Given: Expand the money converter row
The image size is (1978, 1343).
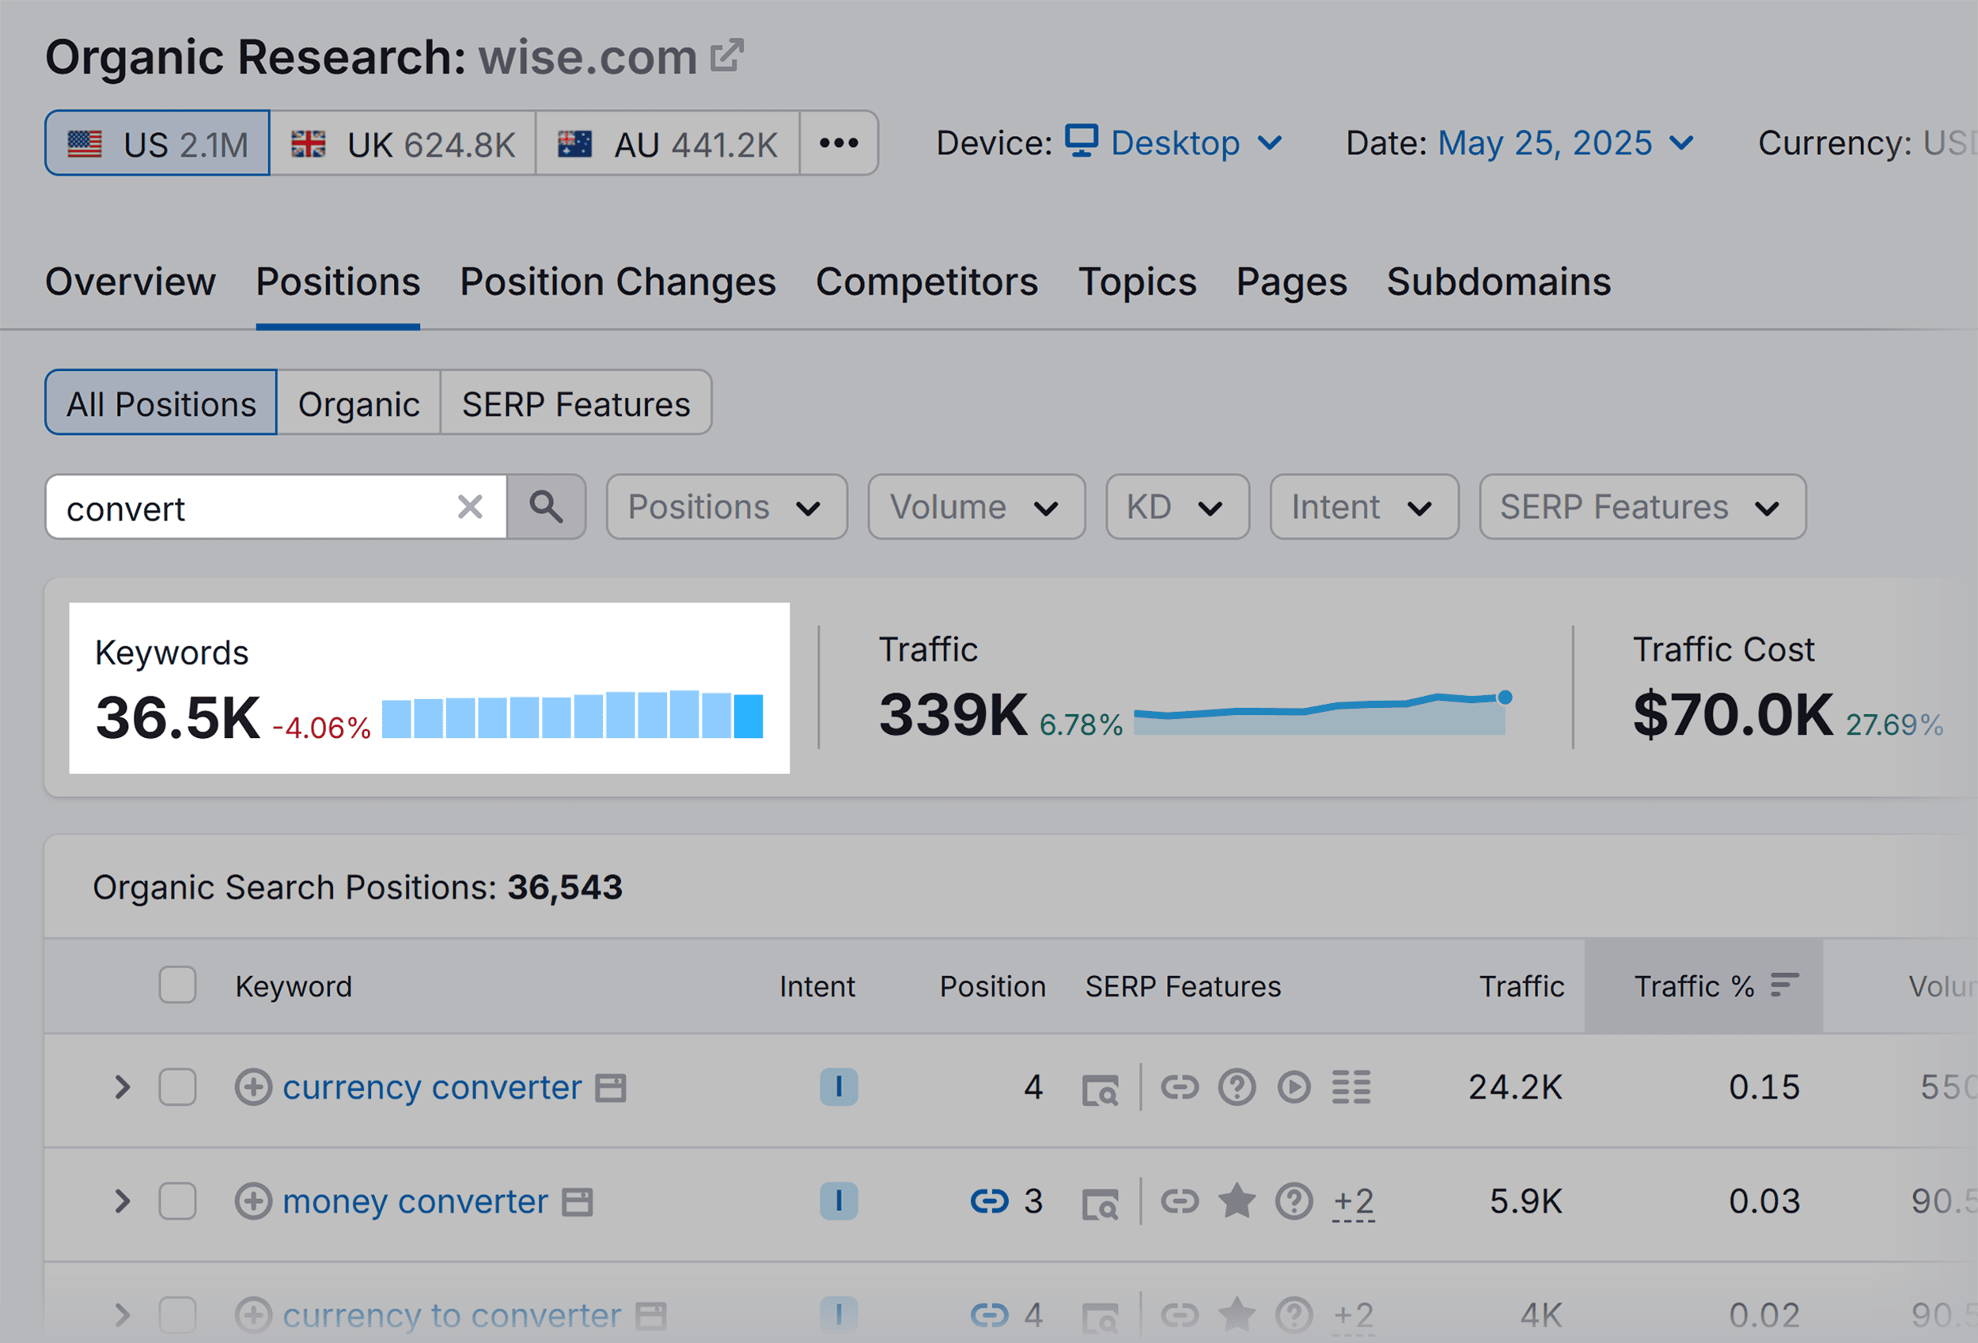Looking at the screenshot, I should point(123,1201).
